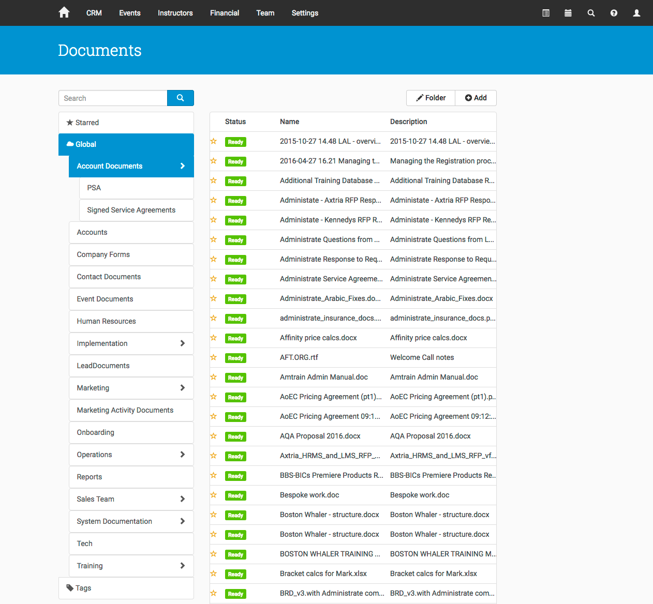Screen dimensions: 653x604
Task: Expand the System Documentation folder chevron
Action: (182, 521)
